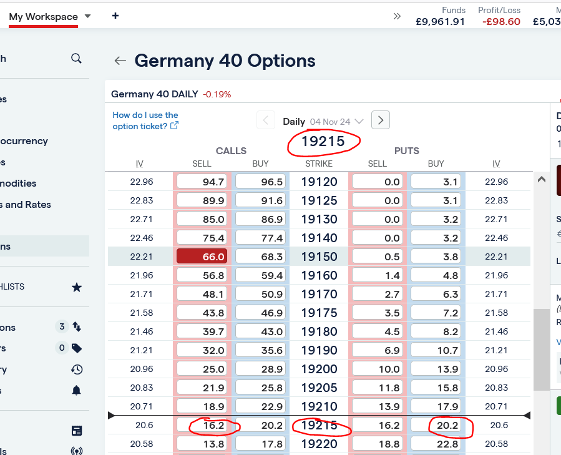Go back using the arrow beside Germany 40 Options
Image resolution: width=561 pixels, height=455 pixels.
coord(120,61)
